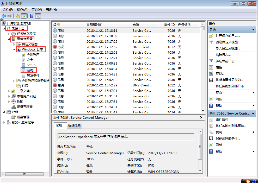This screenshot has width=258, height=183.
Task: Click the 保存选择的事件 disk icon
Action: click(x=211, y=138)
